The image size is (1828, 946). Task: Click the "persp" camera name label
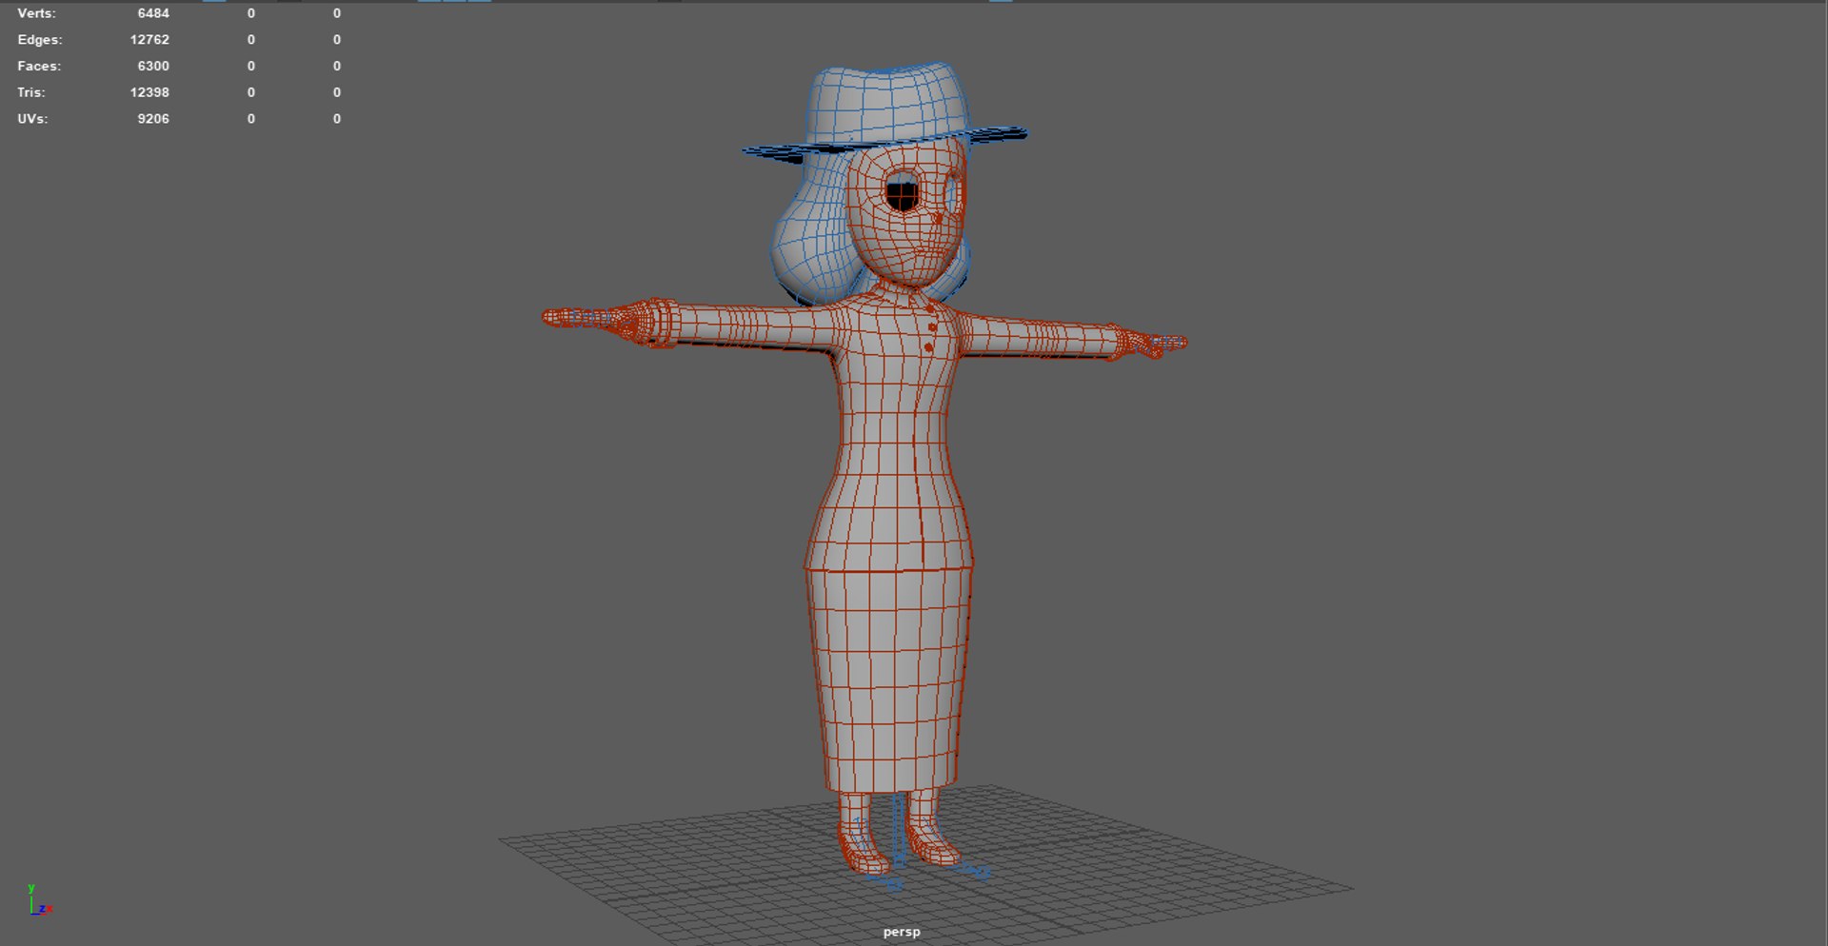[902, 932]
